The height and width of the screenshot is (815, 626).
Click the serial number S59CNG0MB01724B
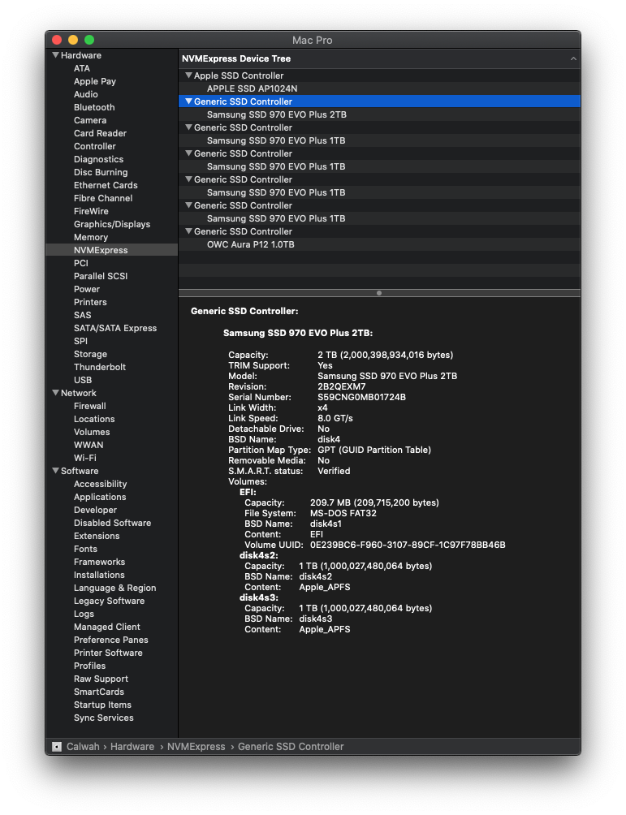coord(362,397)
